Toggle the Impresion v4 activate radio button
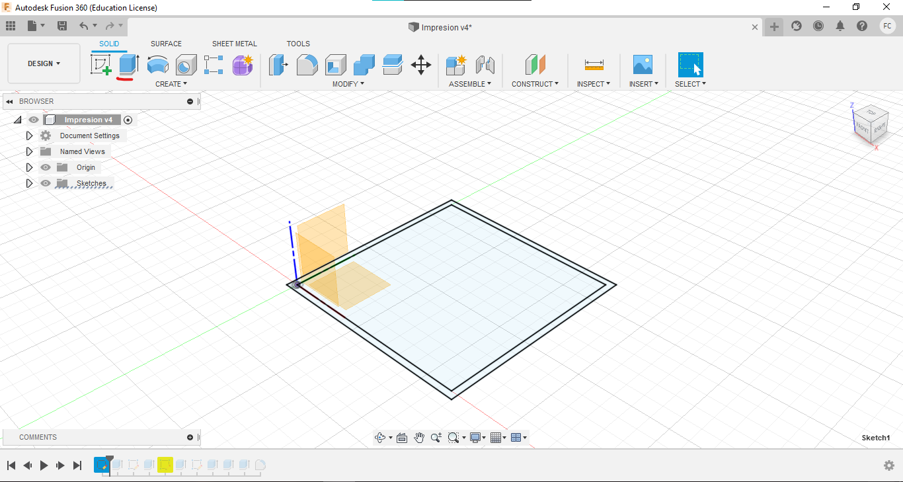 128,120
